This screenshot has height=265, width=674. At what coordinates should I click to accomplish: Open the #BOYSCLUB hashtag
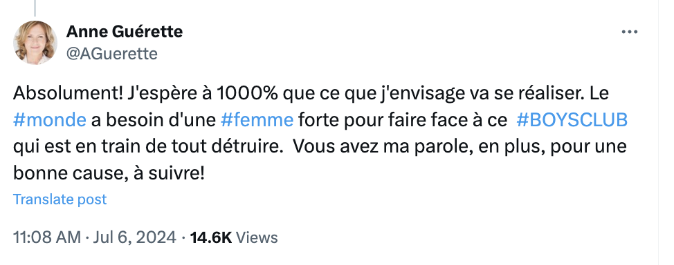(x=572, y=121)
